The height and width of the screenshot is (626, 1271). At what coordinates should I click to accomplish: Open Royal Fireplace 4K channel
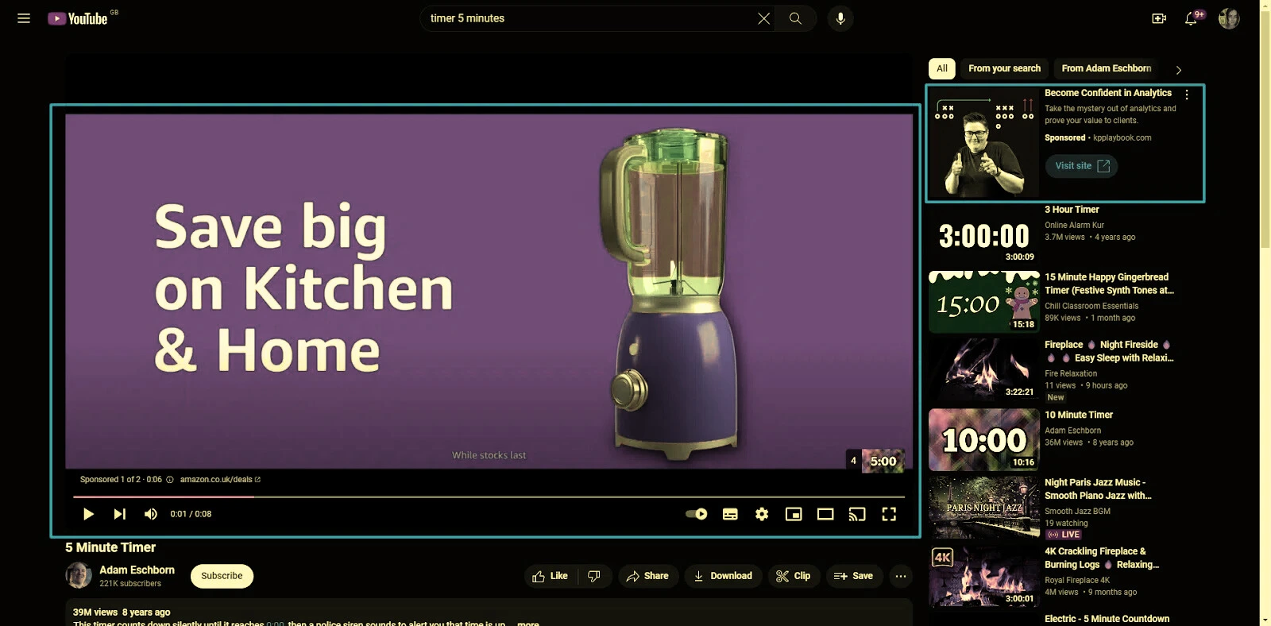click(x=1077, y=581)
